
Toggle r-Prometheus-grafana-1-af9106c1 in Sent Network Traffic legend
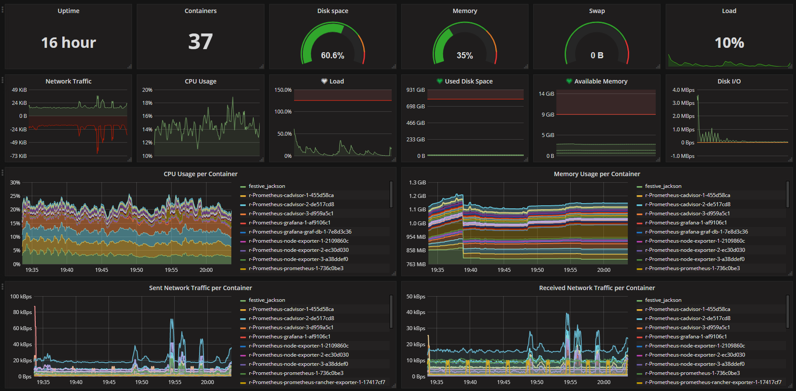tap(290, 337)
